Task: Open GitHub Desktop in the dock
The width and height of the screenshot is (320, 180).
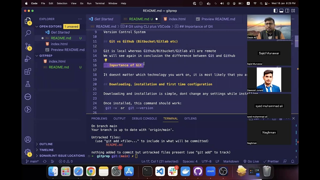Action: click(198, 171)
